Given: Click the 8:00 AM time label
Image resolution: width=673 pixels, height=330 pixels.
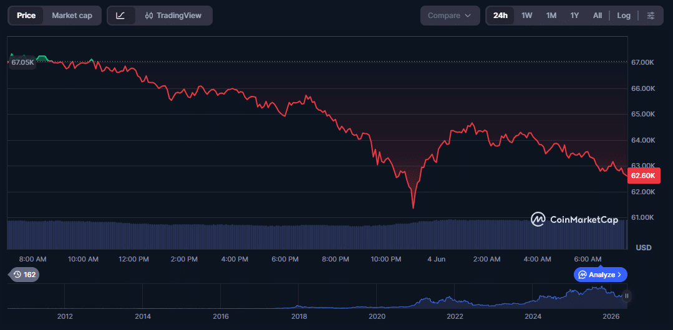Looking at the screenshot, I should [x=33, y=259].
